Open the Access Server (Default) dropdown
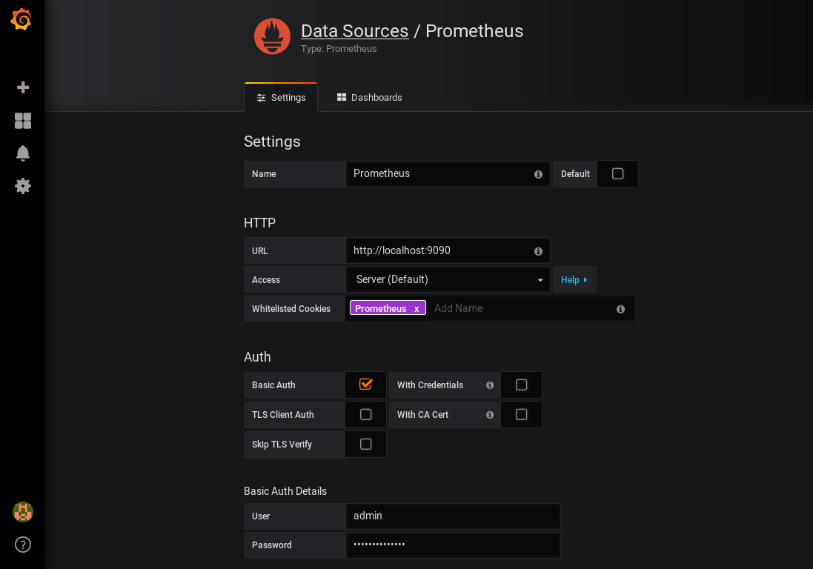This screenshot has height=569, width=813. click(448, 279)
